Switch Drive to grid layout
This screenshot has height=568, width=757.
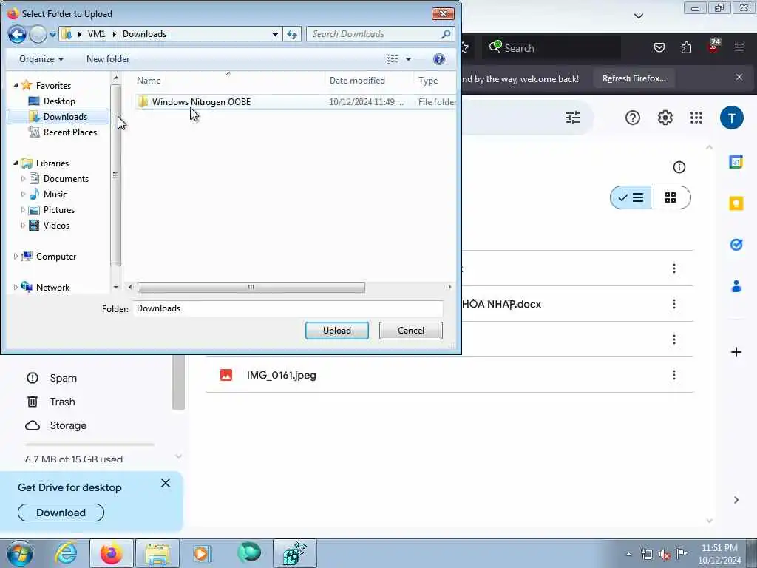coord(671,197)
